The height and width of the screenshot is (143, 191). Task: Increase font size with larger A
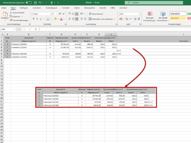(x=60, y=14)
